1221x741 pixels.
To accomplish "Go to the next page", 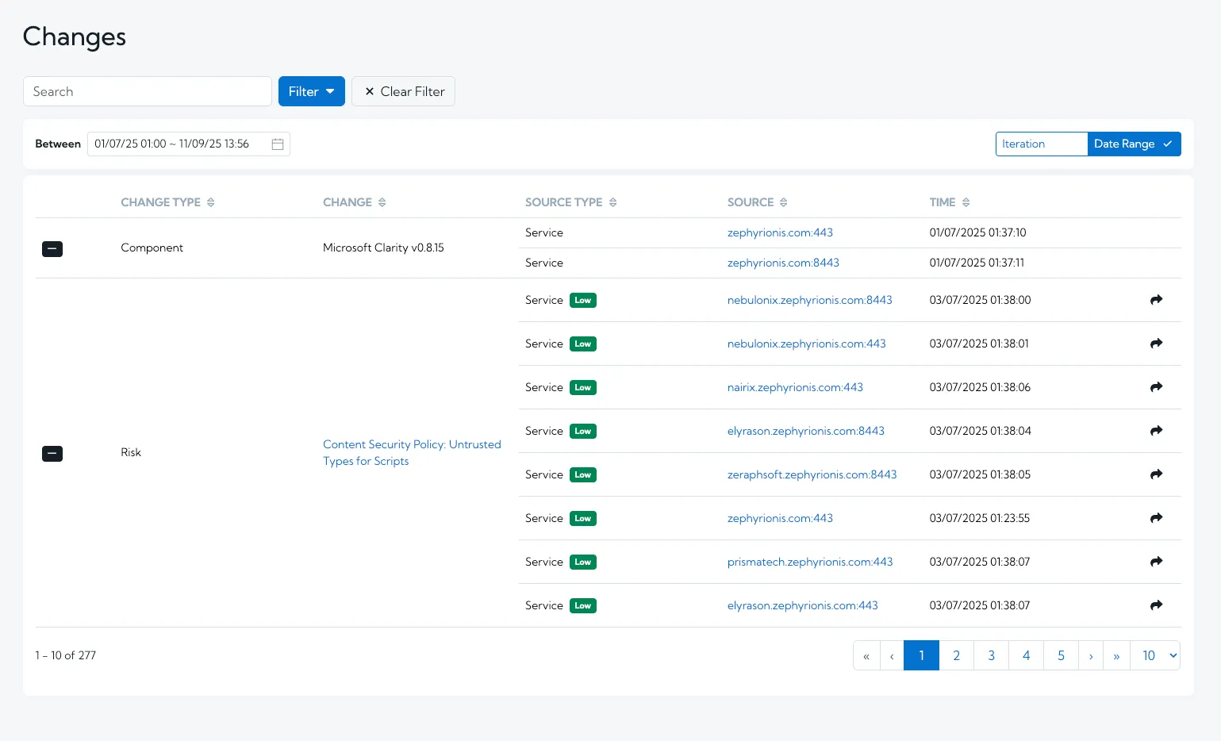I will tap(1091, 655).
